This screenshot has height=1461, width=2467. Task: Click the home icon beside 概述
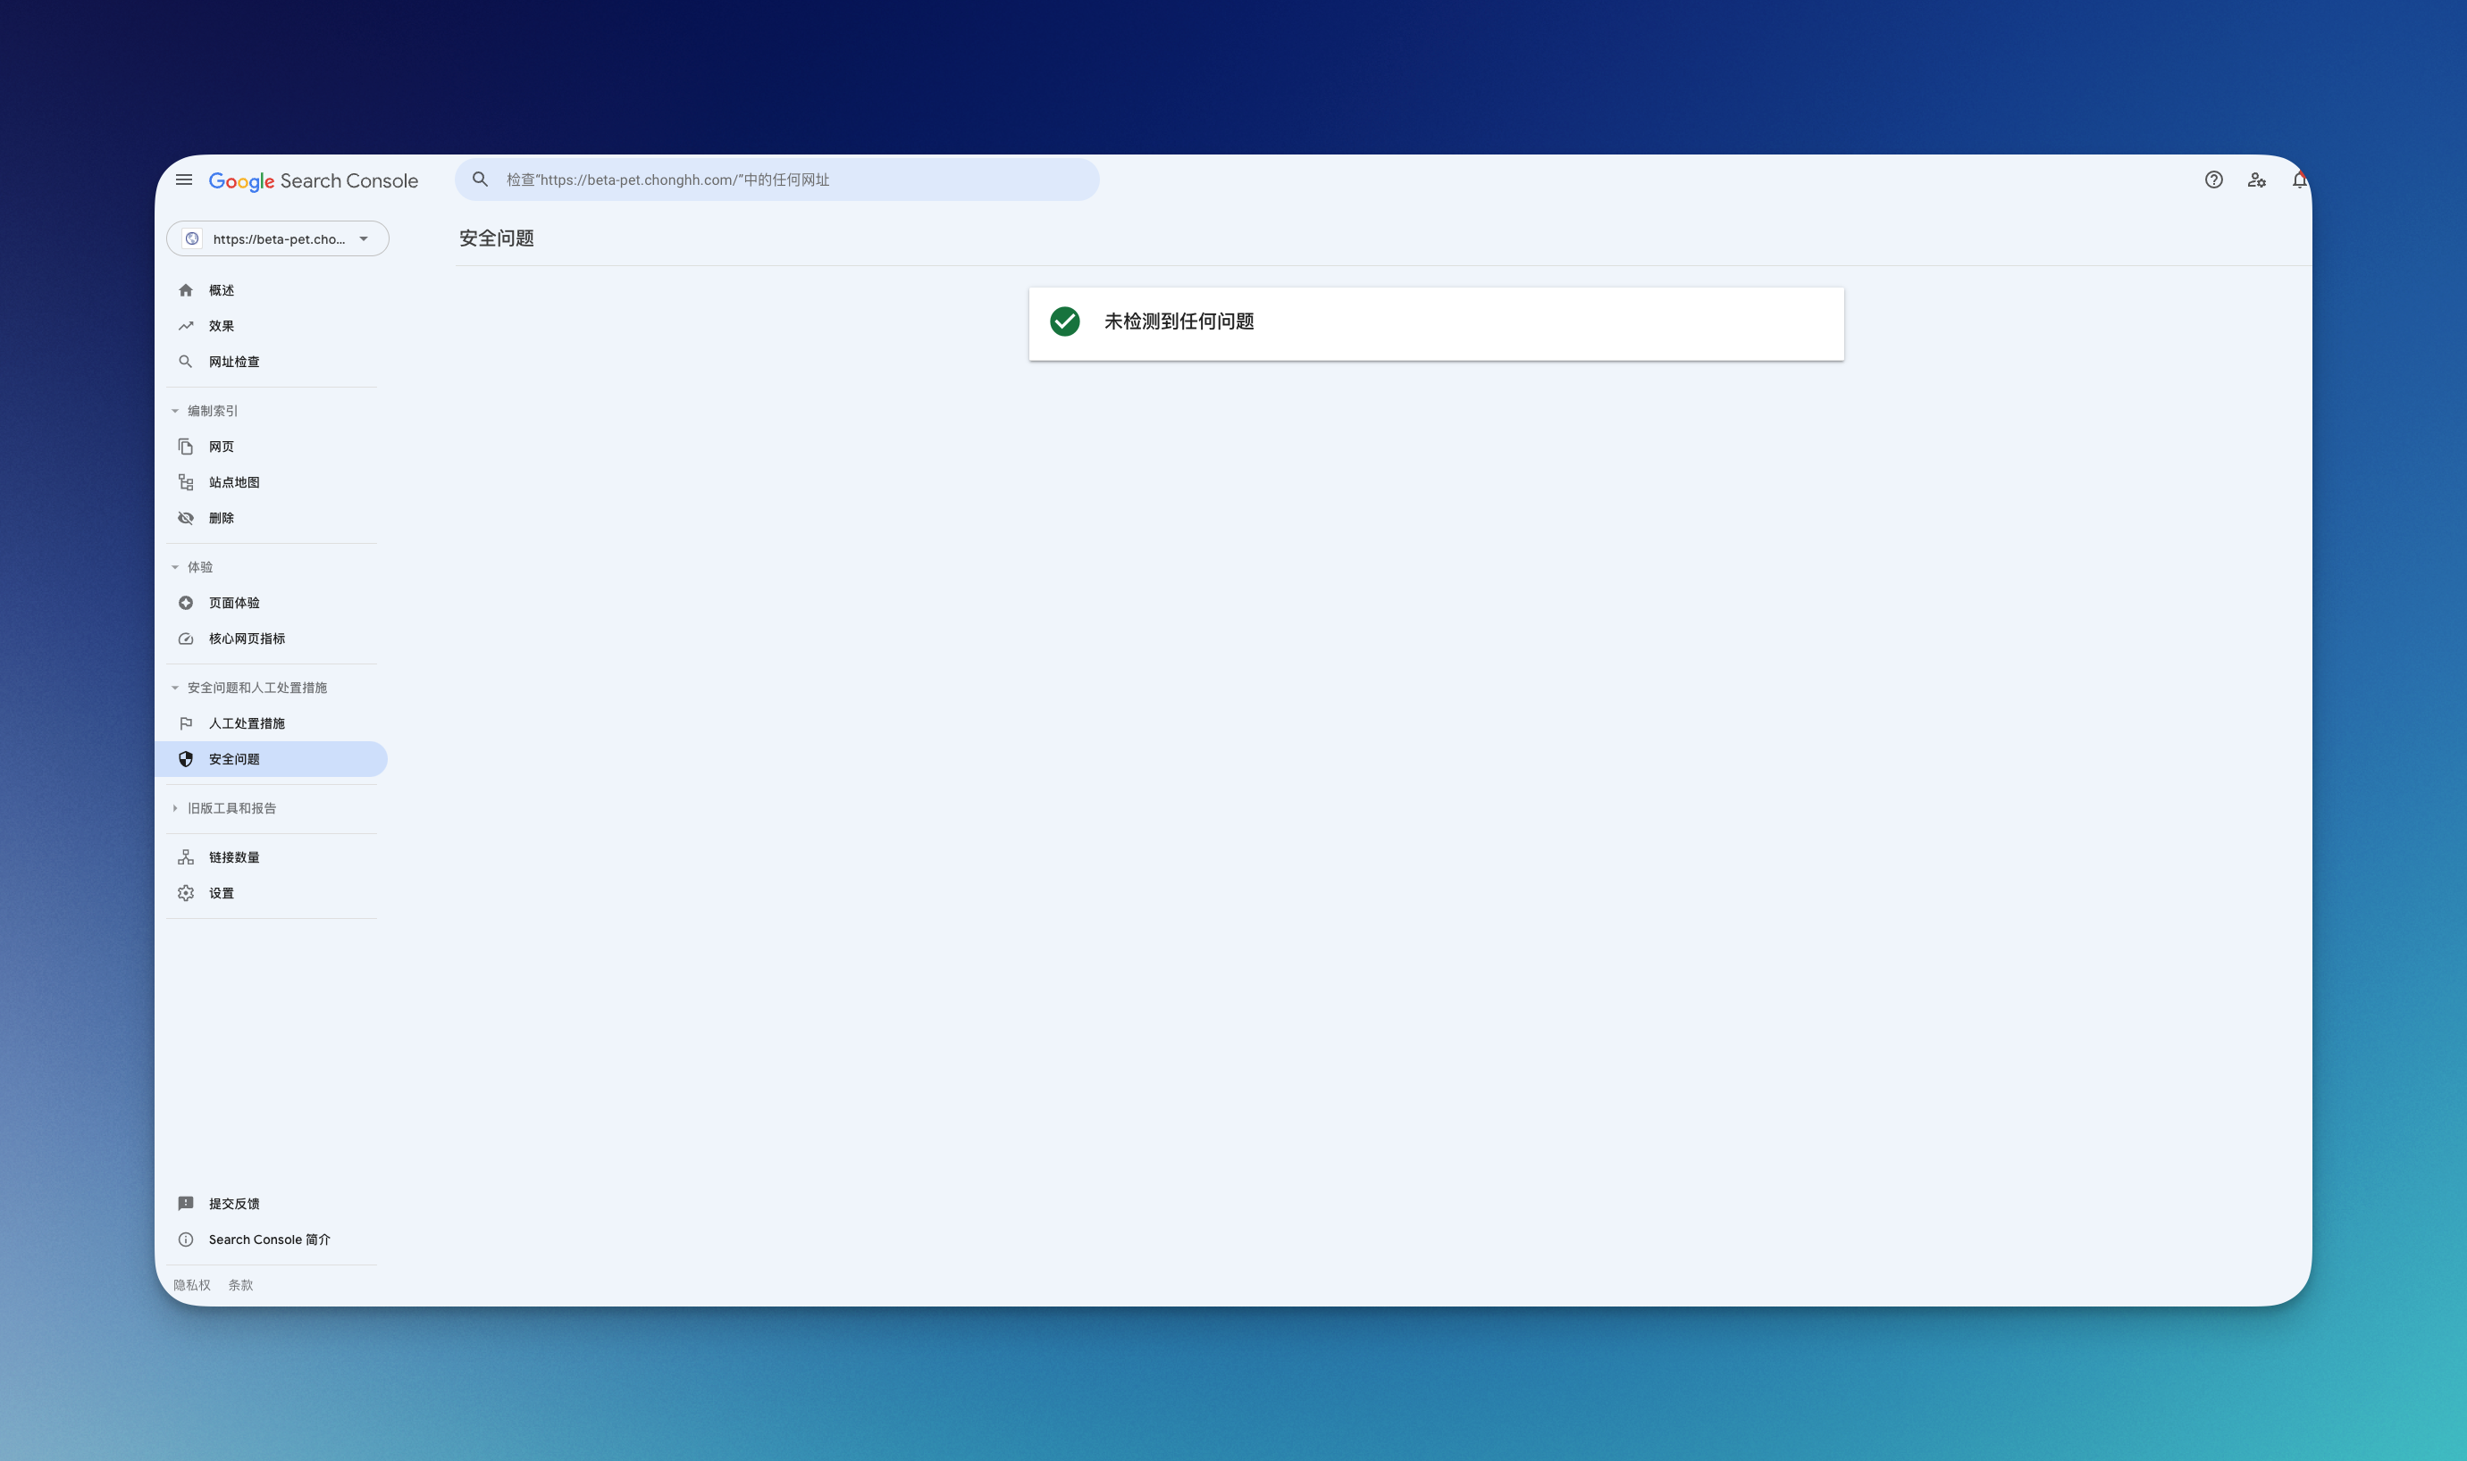tap(185, 290)
